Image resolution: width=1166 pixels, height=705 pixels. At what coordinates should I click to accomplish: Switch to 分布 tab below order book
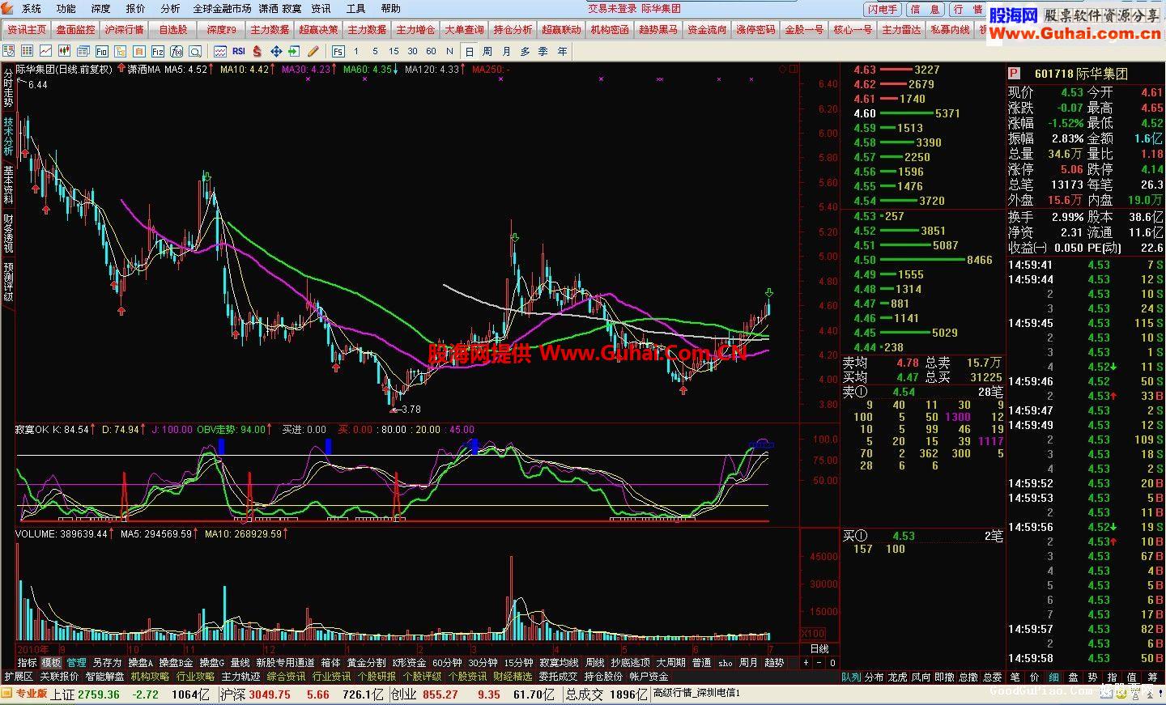(x=874, y=677)
